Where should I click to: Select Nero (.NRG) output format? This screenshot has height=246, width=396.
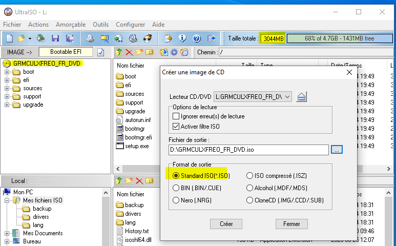176,200
